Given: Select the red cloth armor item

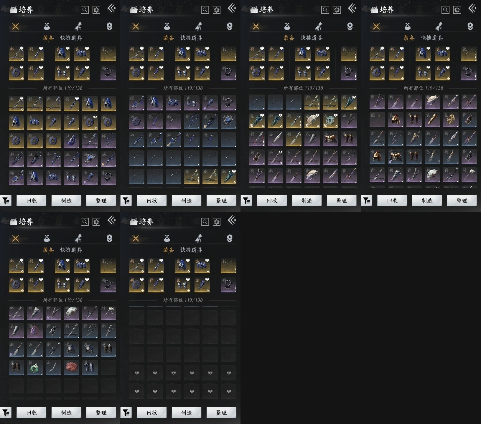Looking at the screenshot, I should [72, 367].
